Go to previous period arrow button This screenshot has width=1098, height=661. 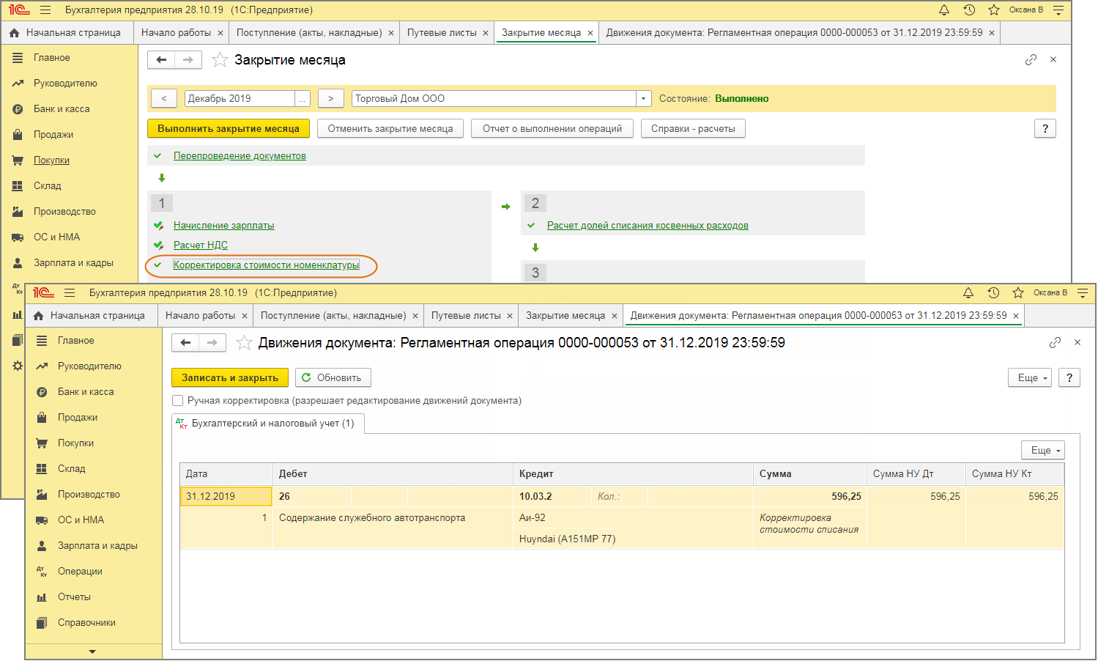[164, 99]
